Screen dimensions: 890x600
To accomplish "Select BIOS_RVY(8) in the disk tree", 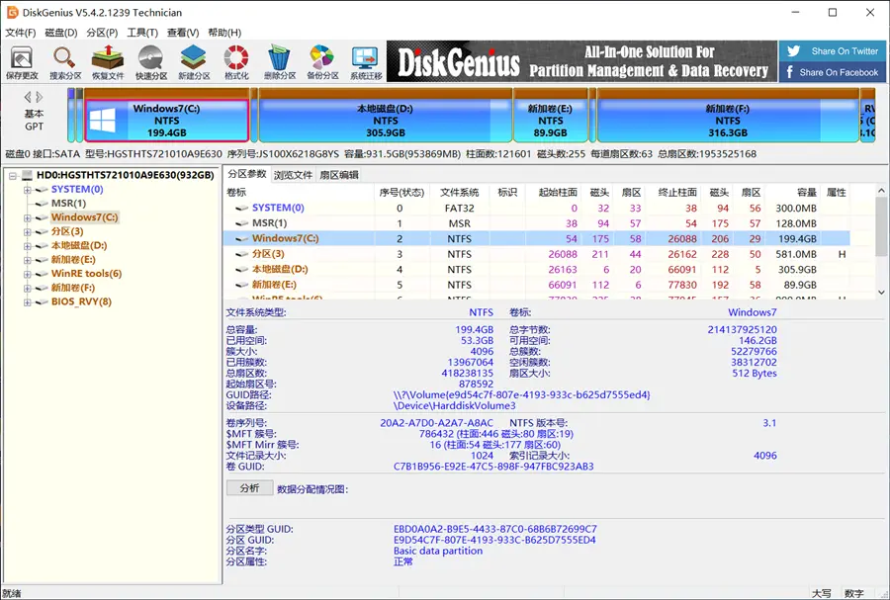I will click(81, 301).
